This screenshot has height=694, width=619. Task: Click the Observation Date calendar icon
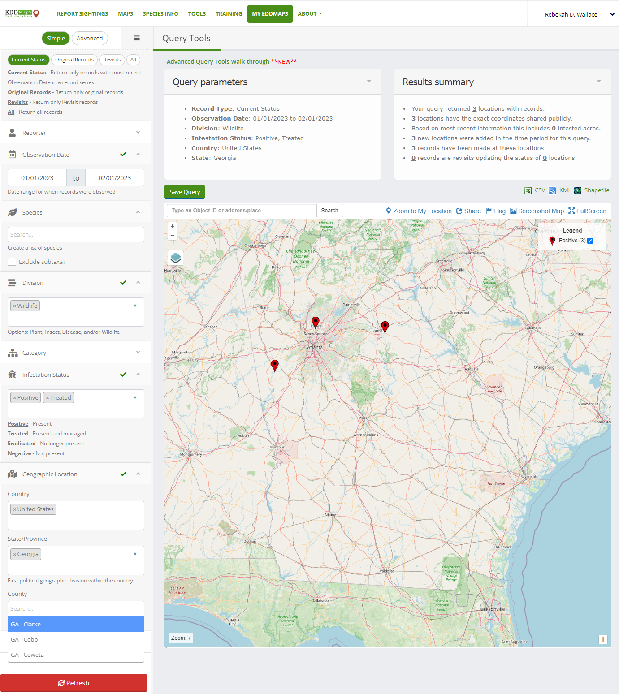(12, 155)
